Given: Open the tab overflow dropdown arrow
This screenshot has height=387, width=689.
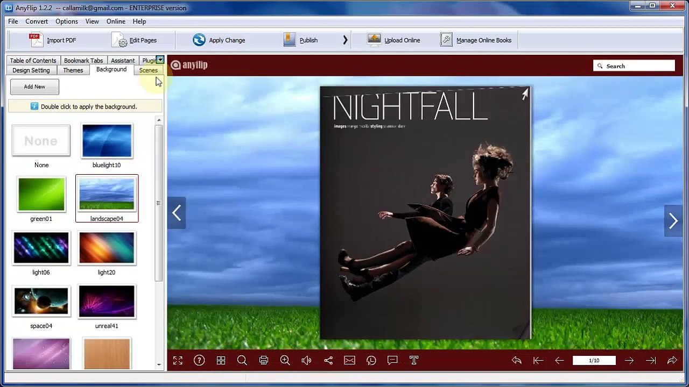Looking at the screenshot, I should click(160, 60).
